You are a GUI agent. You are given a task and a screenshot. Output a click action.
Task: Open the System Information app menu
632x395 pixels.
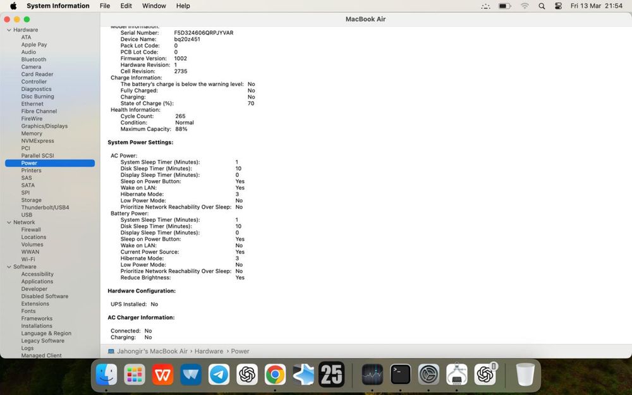[x=58, y=6]
